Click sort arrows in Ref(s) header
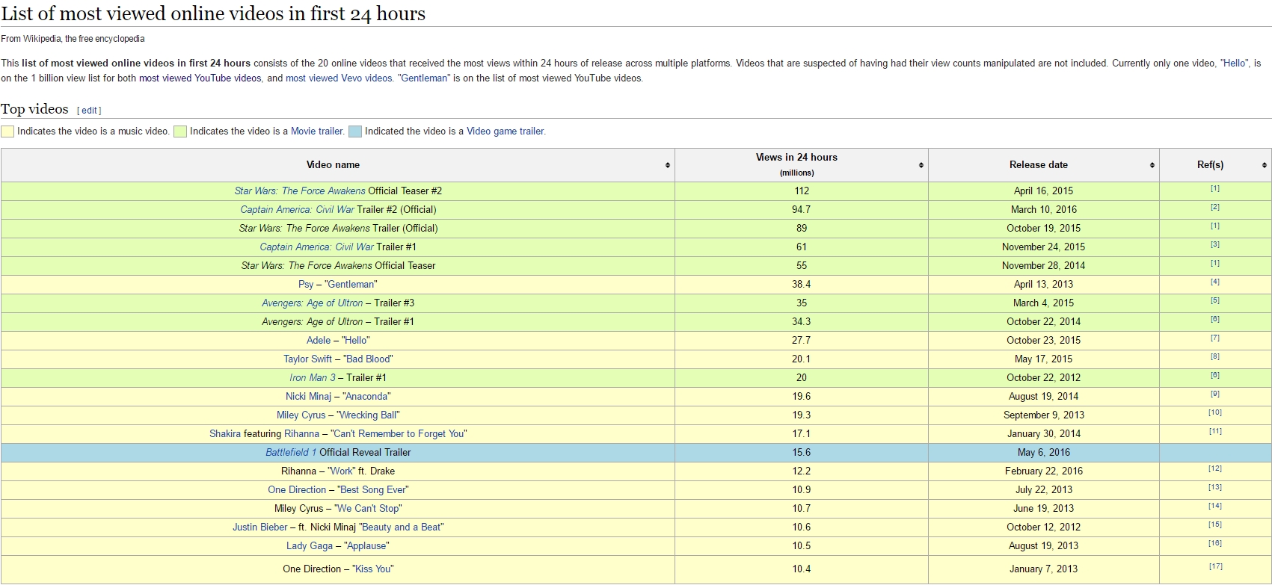Image resolution: width=1275 pixels, height=588 pixels. point(1264,165)
